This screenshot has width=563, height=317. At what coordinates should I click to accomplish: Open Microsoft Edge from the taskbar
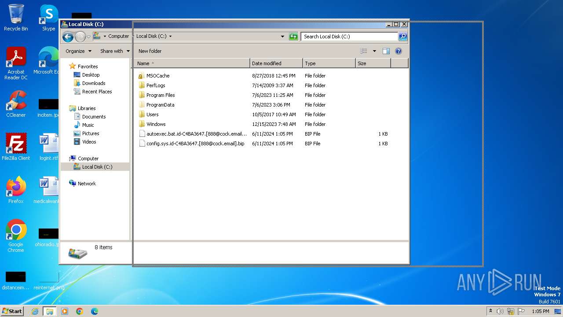click(x=94, y=311)
